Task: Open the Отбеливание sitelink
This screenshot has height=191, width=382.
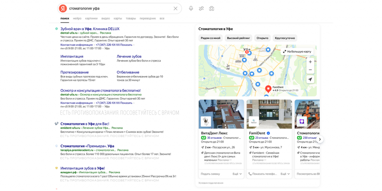Action: (x=128, y=72)
